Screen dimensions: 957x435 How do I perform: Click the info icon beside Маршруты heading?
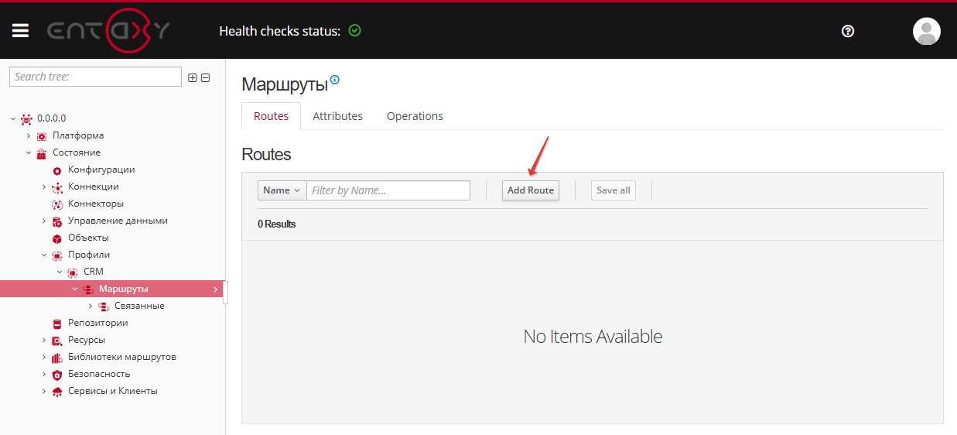(x=334, y=80)
